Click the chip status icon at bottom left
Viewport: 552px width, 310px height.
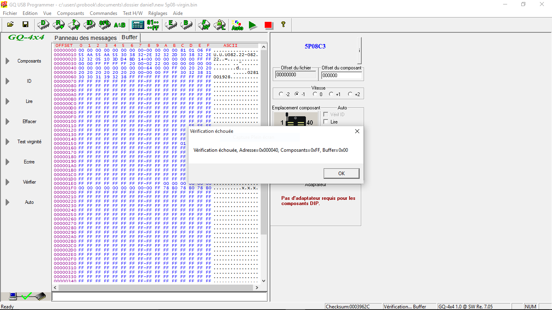(x=40, y=296)
